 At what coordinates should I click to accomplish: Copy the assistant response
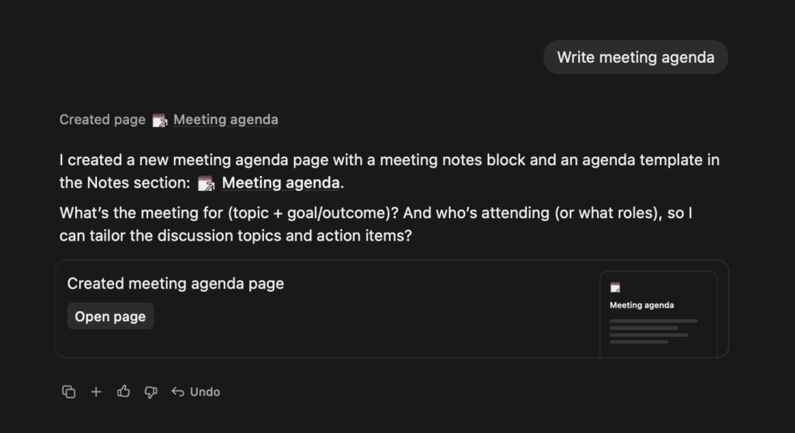point(68,392)
